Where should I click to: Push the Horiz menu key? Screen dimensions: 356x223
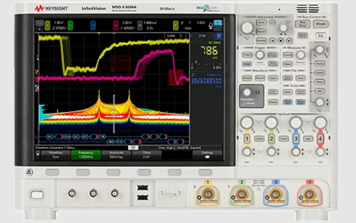tap(261, 22)
